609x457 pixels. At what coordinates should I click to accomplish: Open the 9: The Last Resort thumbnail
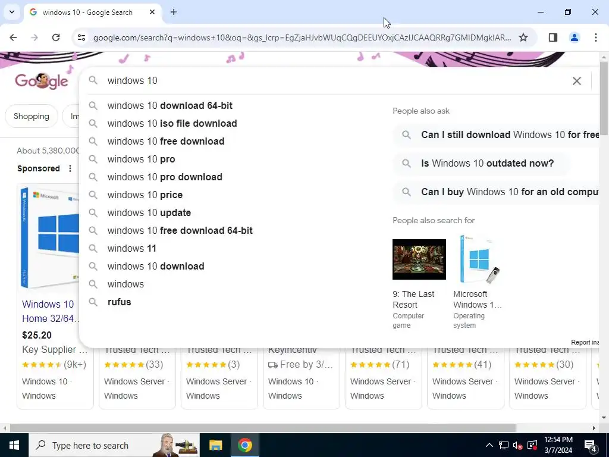419,259
